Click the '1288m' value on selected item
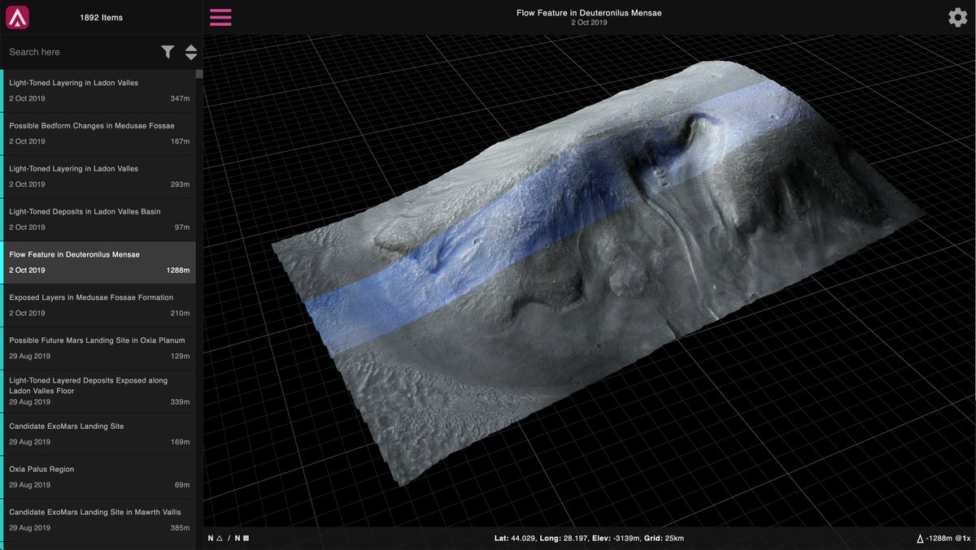This screenshot has height=550, width=976. [x=178, y=271]
